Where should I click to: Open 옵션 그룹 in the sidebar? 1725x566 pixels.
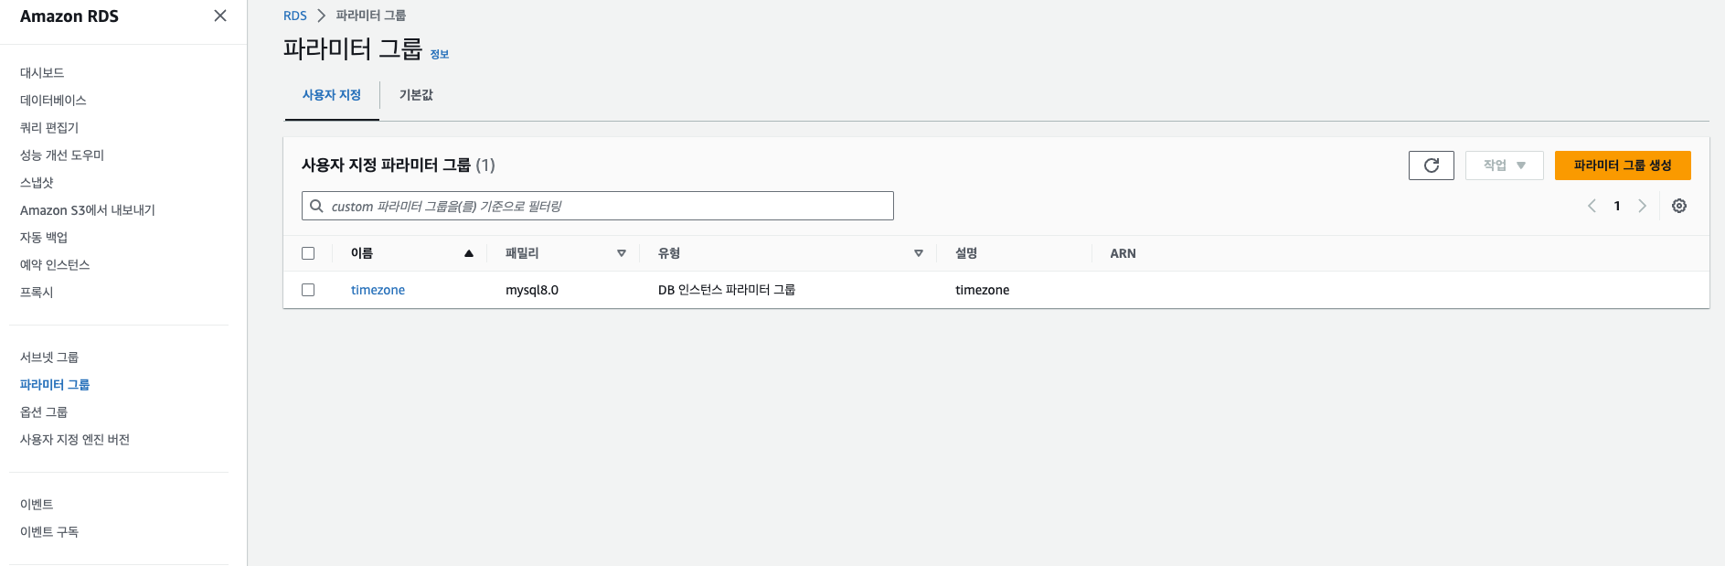coord(44,411)
